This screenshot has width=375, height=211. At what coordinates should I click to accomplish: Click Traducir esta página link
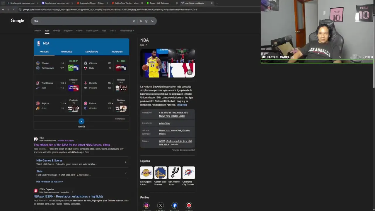pyautogui.click(x=66, y=141)
